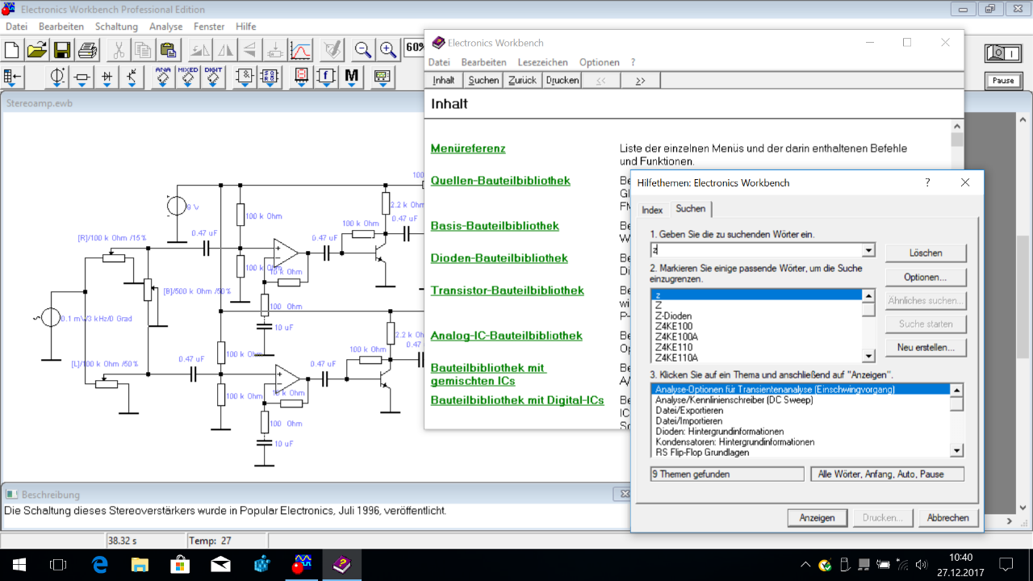Screen dimensions: 1033x581
Task: Create a new circuit file
Action: tap(12, 49)
